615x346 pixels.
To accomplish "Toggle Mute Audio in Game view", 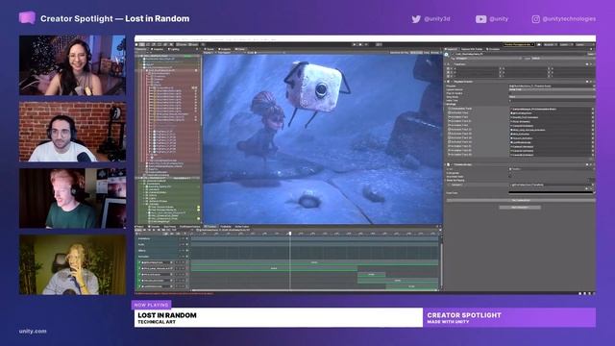I will coord(416,53).
